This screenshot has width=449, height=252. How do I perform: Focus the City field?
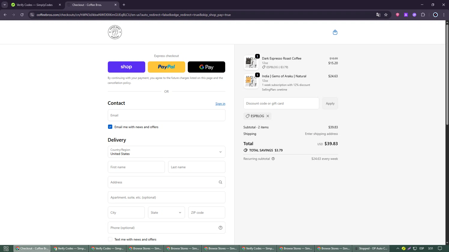pos(126,213)
